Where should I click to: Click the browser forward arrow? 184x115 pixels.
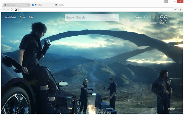coord(8,9)
